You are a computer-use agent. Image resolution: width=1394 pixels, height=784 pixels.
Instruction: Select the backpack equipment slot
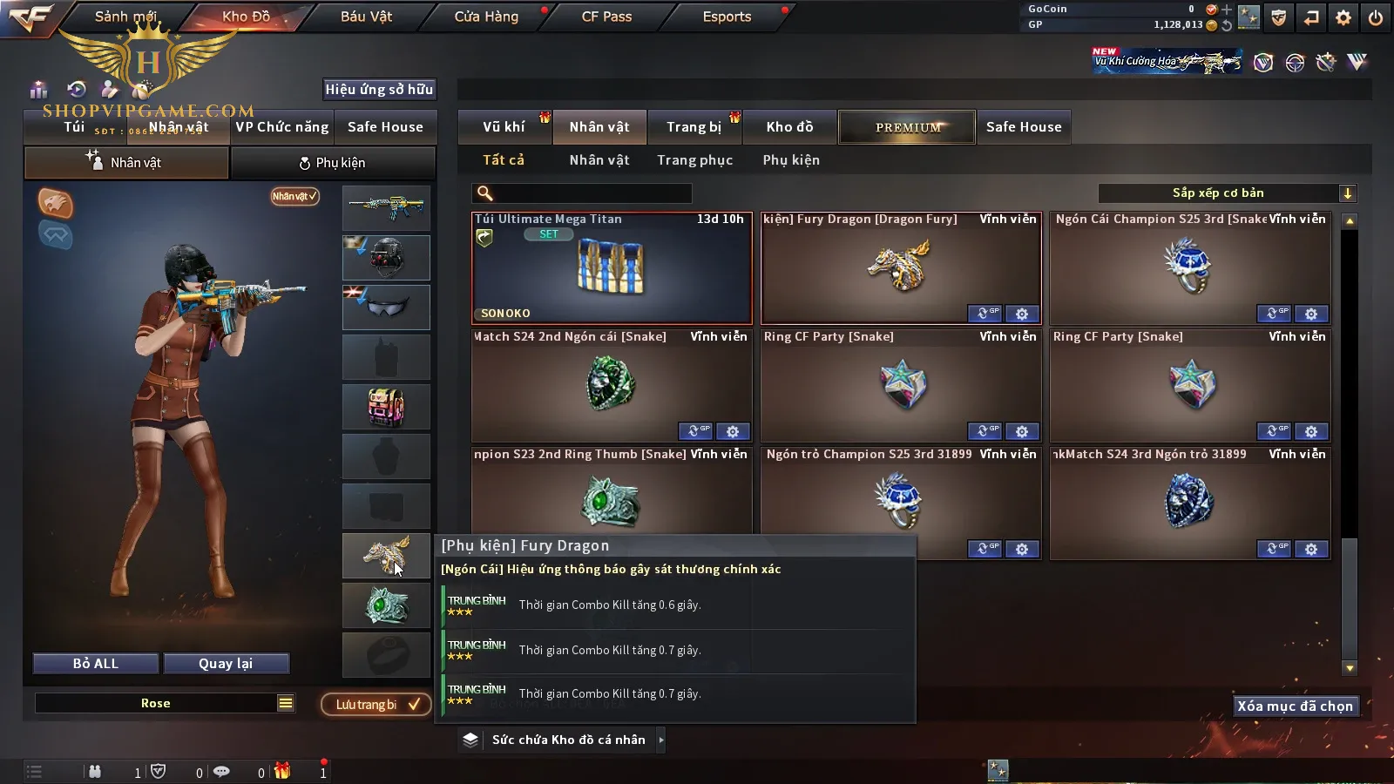click(x=386, y=407)
